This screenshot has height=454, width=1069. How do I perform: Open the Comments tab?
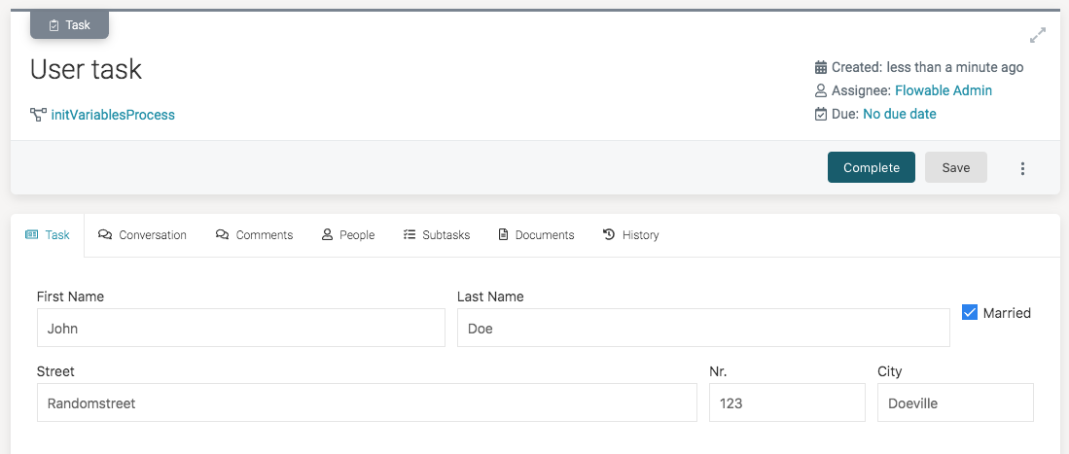(254, 235)
